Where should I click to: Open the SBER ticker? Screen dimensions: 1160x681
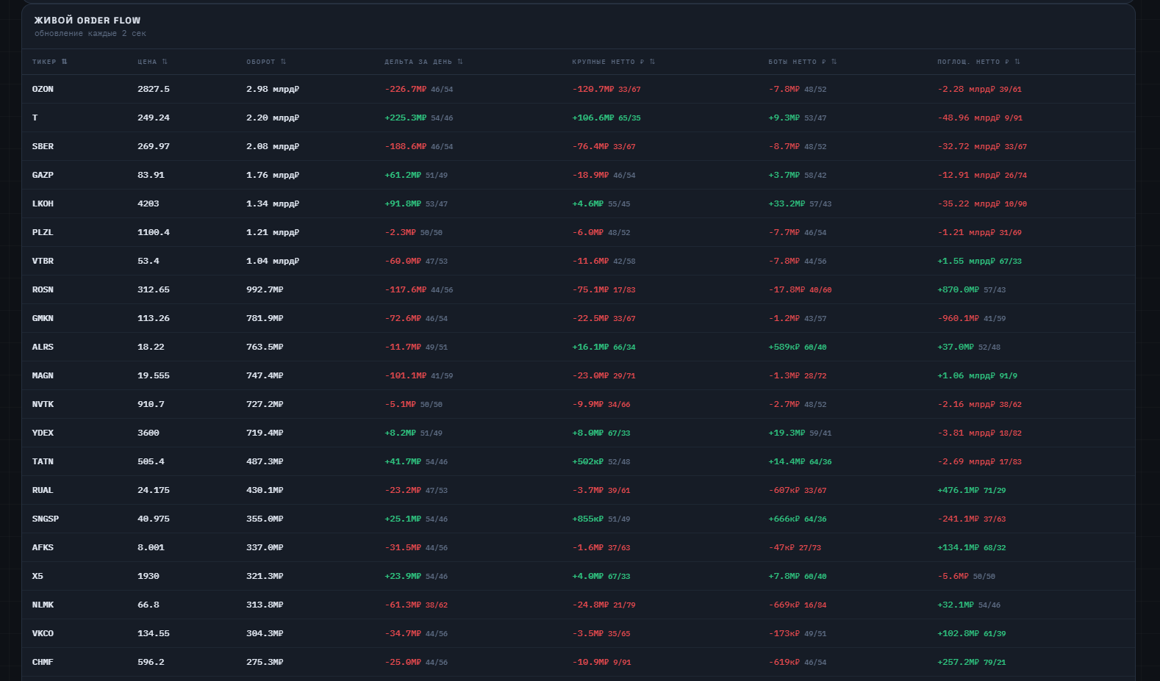point(43,146)
